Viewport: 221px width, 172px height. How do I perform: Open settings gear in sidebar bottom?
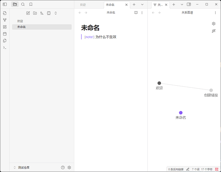69,168
